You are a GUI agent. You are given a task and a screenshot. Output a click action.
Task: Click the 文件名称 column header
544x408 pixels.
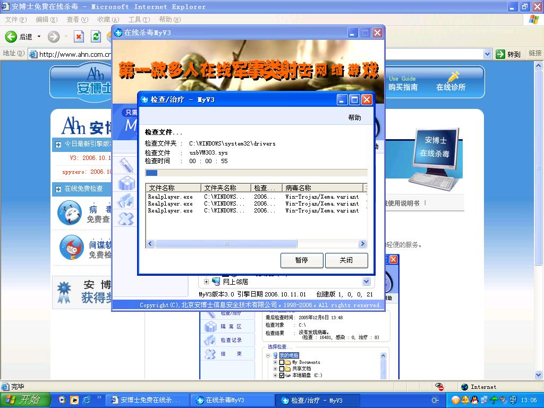173,188
